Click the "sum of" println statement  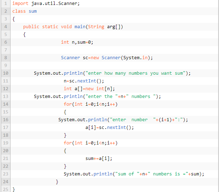pyautogui.click(x=134, y=174)
